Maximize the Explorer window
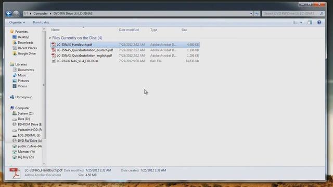 (310, 4)
